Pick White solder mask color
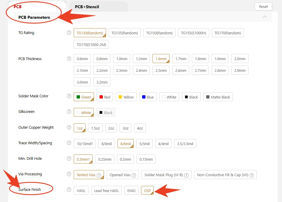This screenshot has width=282, height=202. pos(169,97)
